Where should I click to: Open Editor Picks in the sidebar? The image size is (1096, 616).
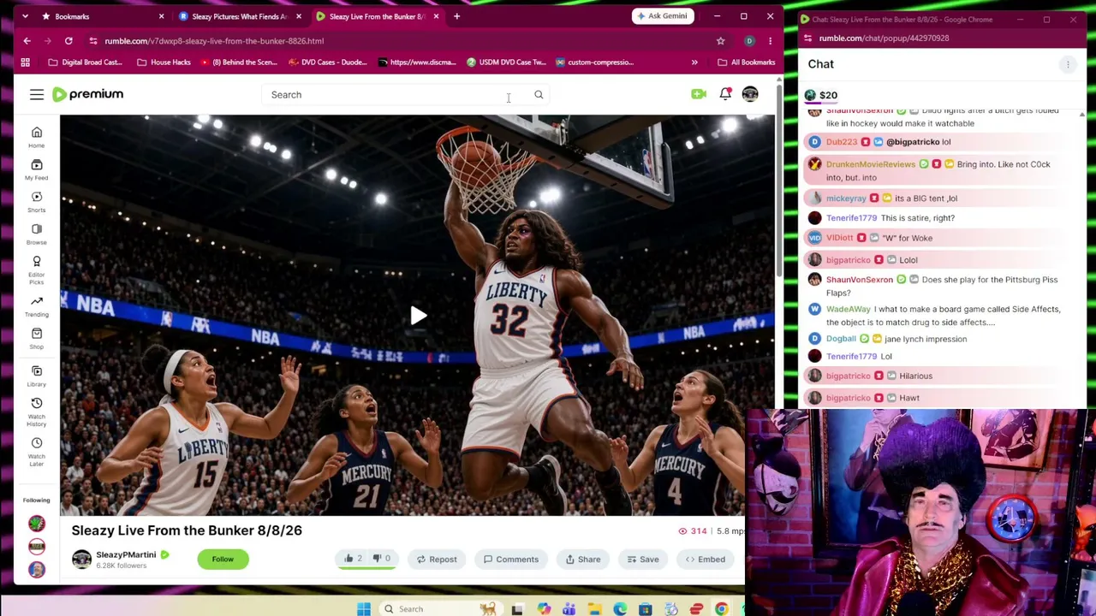point(37,269)
